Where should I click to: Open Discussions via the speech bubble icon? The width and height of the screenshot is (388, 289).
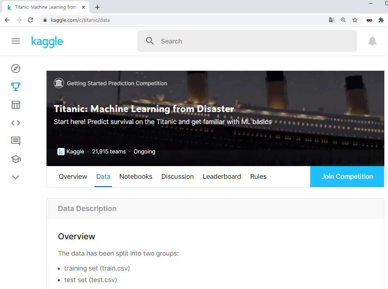[x=16, y=141]
